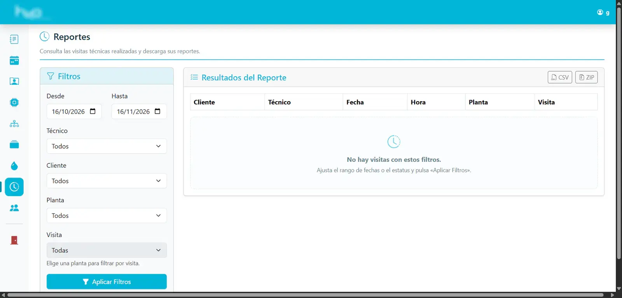Open the users group sidebar icon
622x298 pixels.
[x=14, y=208]
